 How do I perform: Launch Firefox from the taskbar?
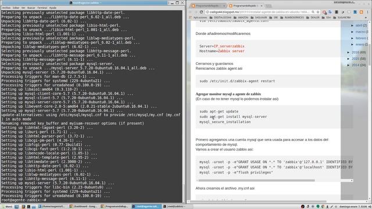pos(23,207)
